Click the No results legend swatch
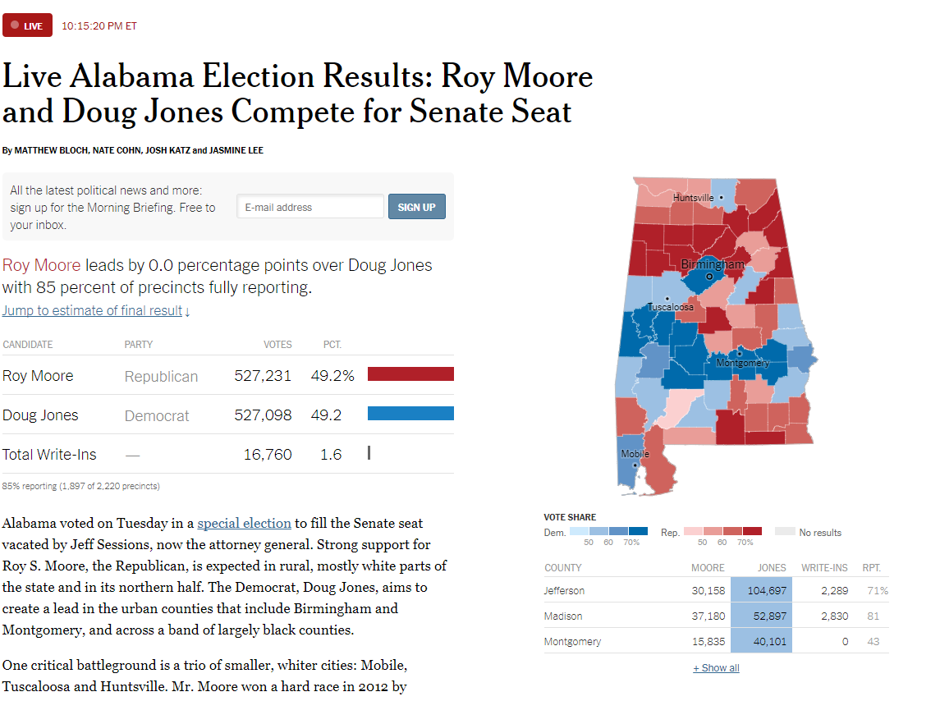The width and height of the screenshot is (940, 701). click(x=785, y=531)
